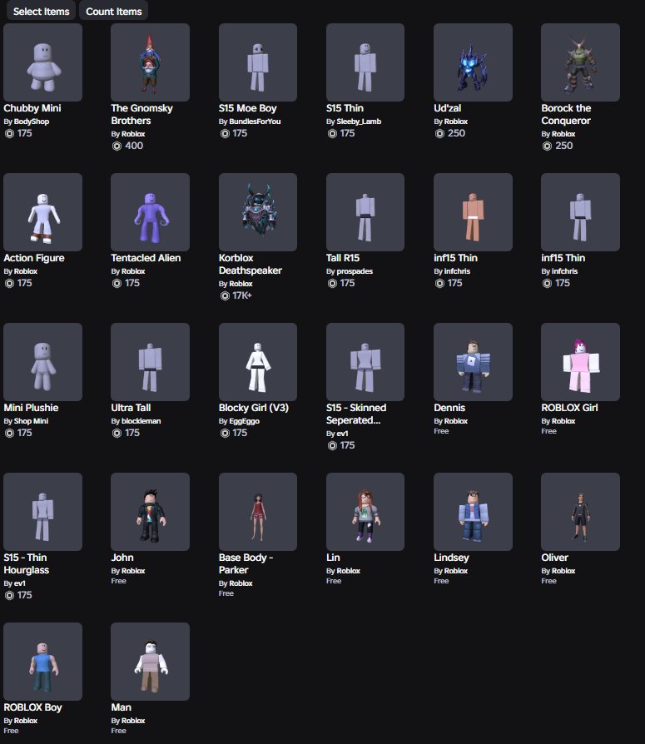Select the John character thumbnail
The image size is (645, 744).
click(150, 512)
